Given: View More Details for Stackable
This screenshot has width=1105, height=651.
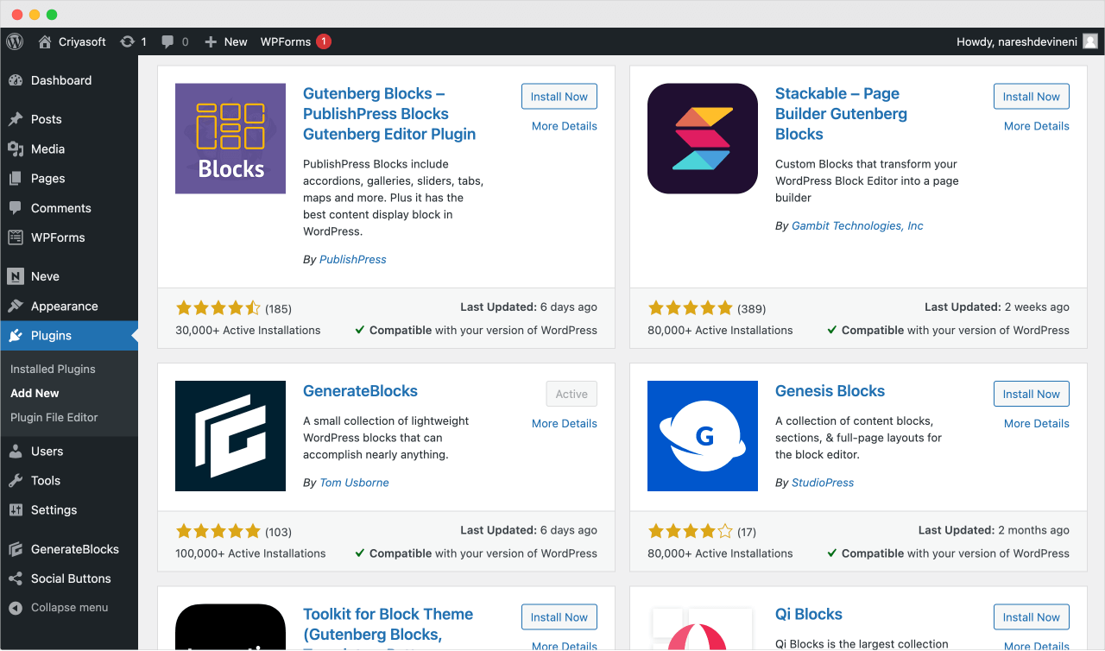Looking at the screenshot, I should tap(1037, 126).
